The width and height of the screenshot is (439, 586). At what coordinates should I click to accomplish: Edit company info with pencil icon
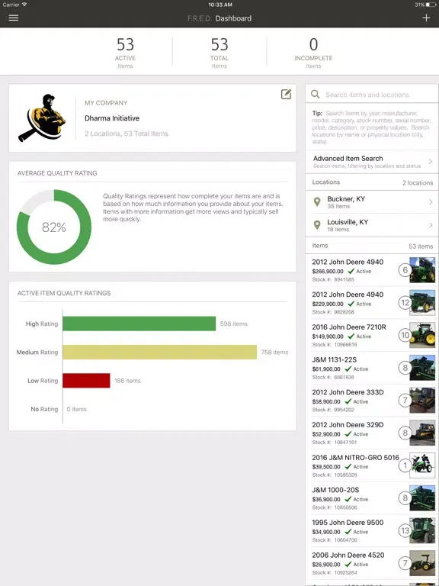(286, 94)
